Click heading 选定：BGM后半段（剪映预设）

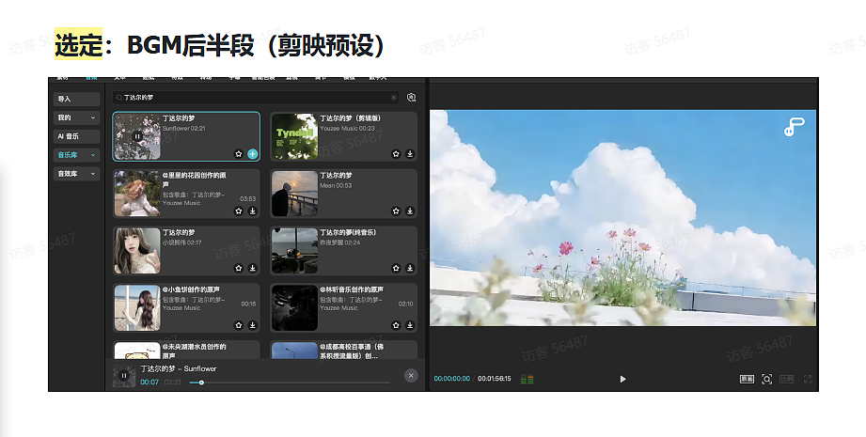pos(219,45)
